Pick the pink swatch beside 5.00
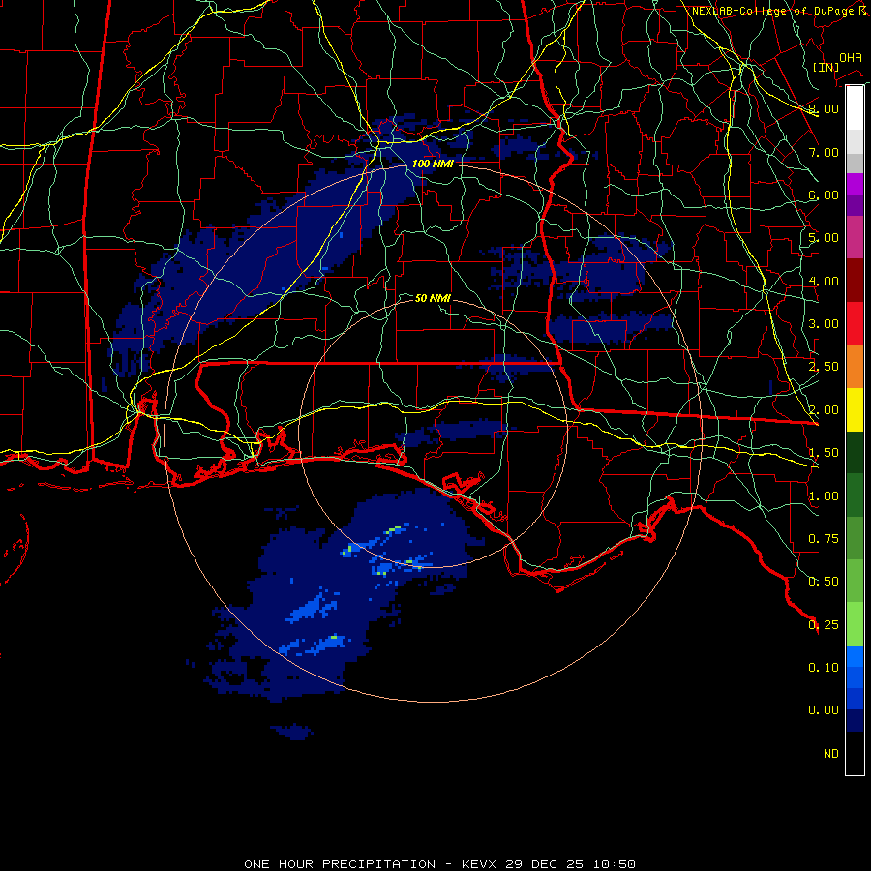The width and height of the screenshot is (871, 871). (855, 238)
